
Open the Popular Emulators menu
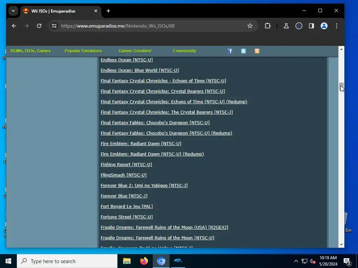coord(83,51)
